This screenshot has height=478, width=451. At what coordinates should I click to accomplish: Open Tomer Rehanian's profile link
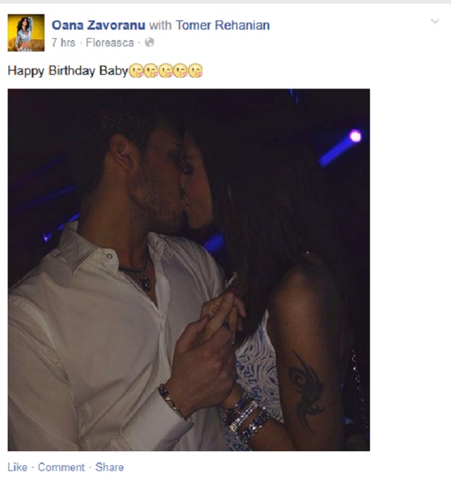tap(223, 25)
